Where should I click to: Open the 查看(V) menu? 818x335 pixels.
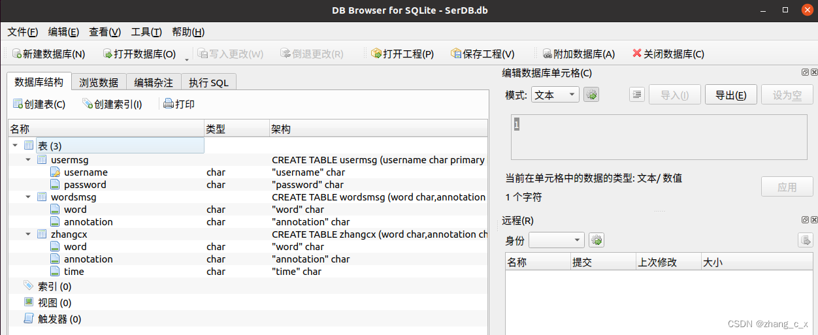coord(105,31)
